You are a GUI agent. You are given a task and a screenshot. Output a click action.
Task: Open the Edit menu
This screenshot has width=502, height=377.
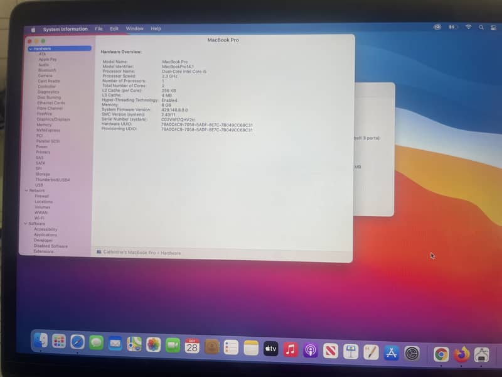114,29
